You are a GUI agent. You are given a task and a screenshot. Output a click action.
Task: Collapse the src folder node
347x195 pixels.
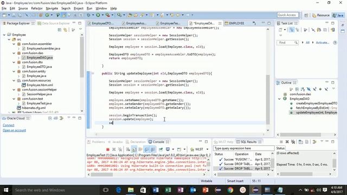click(x=9, y=40)
